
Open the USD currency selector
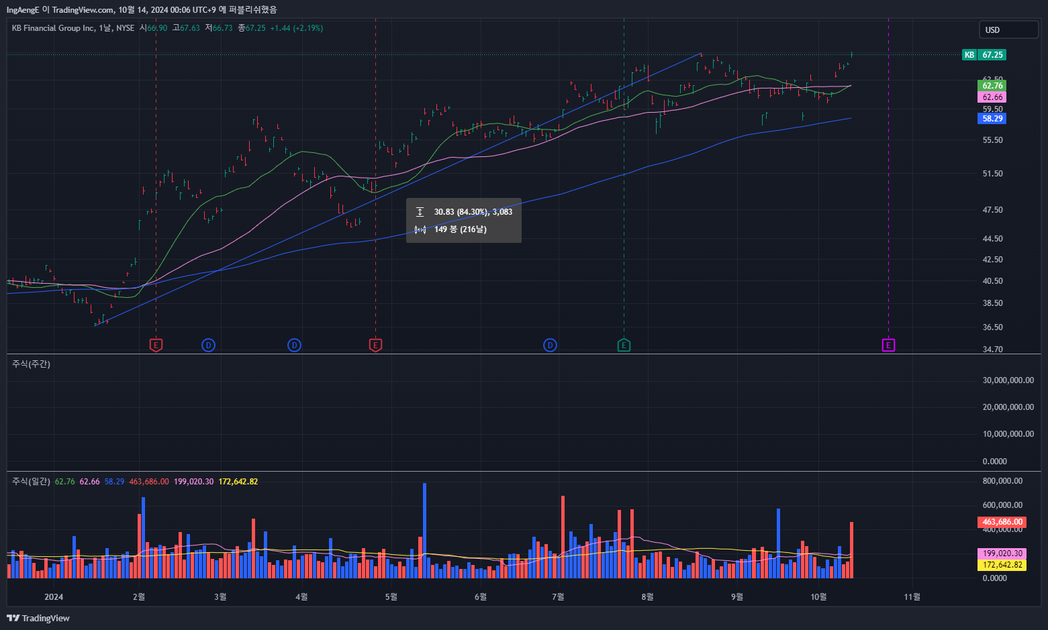click(1008, 30)
